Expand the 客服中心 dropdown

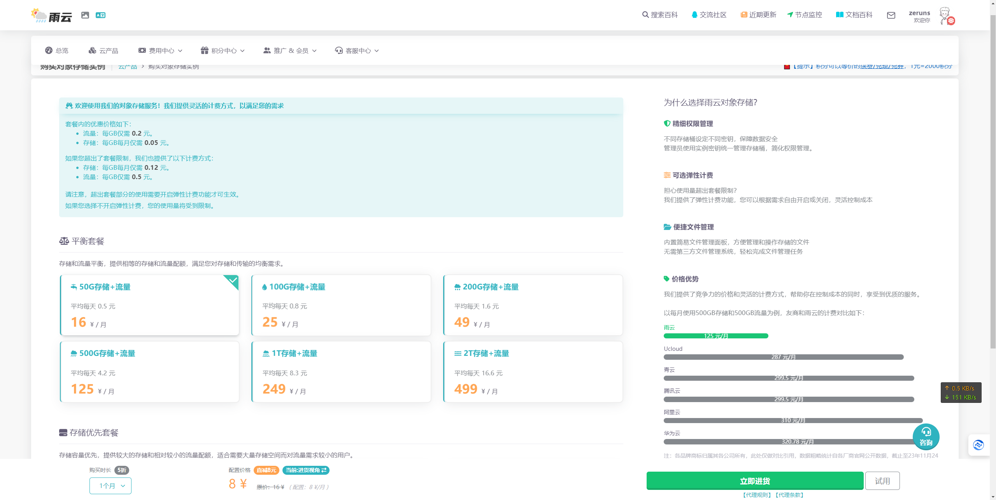point(357,51)
